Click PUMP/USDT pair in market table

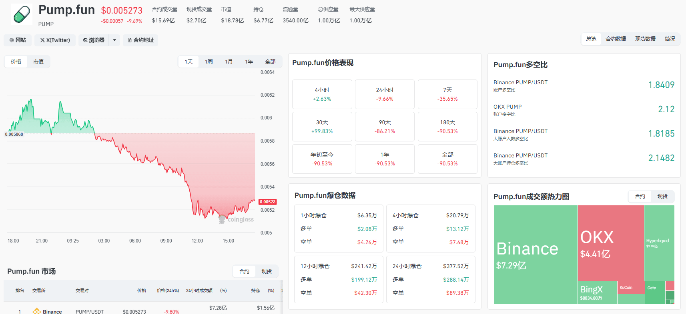tap(90, 312)
